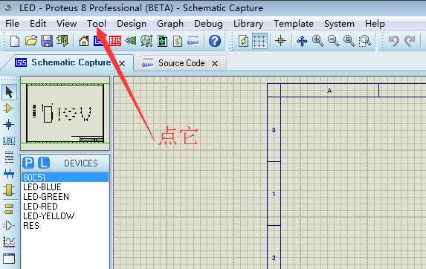Open the Help menu
426x269 pixels.
(375, 24)
